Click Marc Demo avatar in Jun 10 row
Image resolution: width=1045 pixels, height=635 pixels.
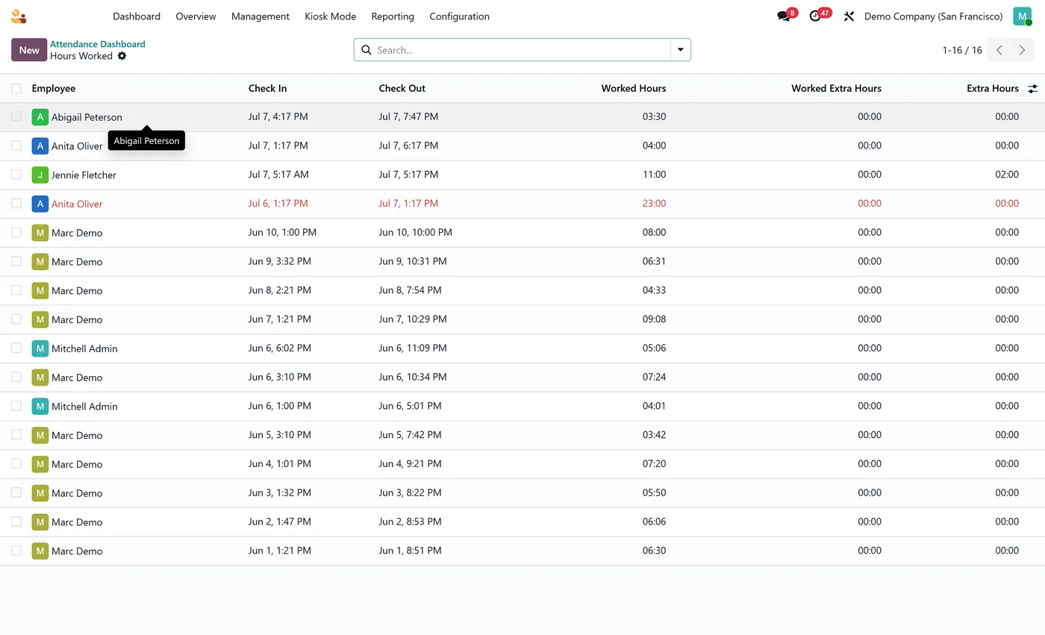40,233
